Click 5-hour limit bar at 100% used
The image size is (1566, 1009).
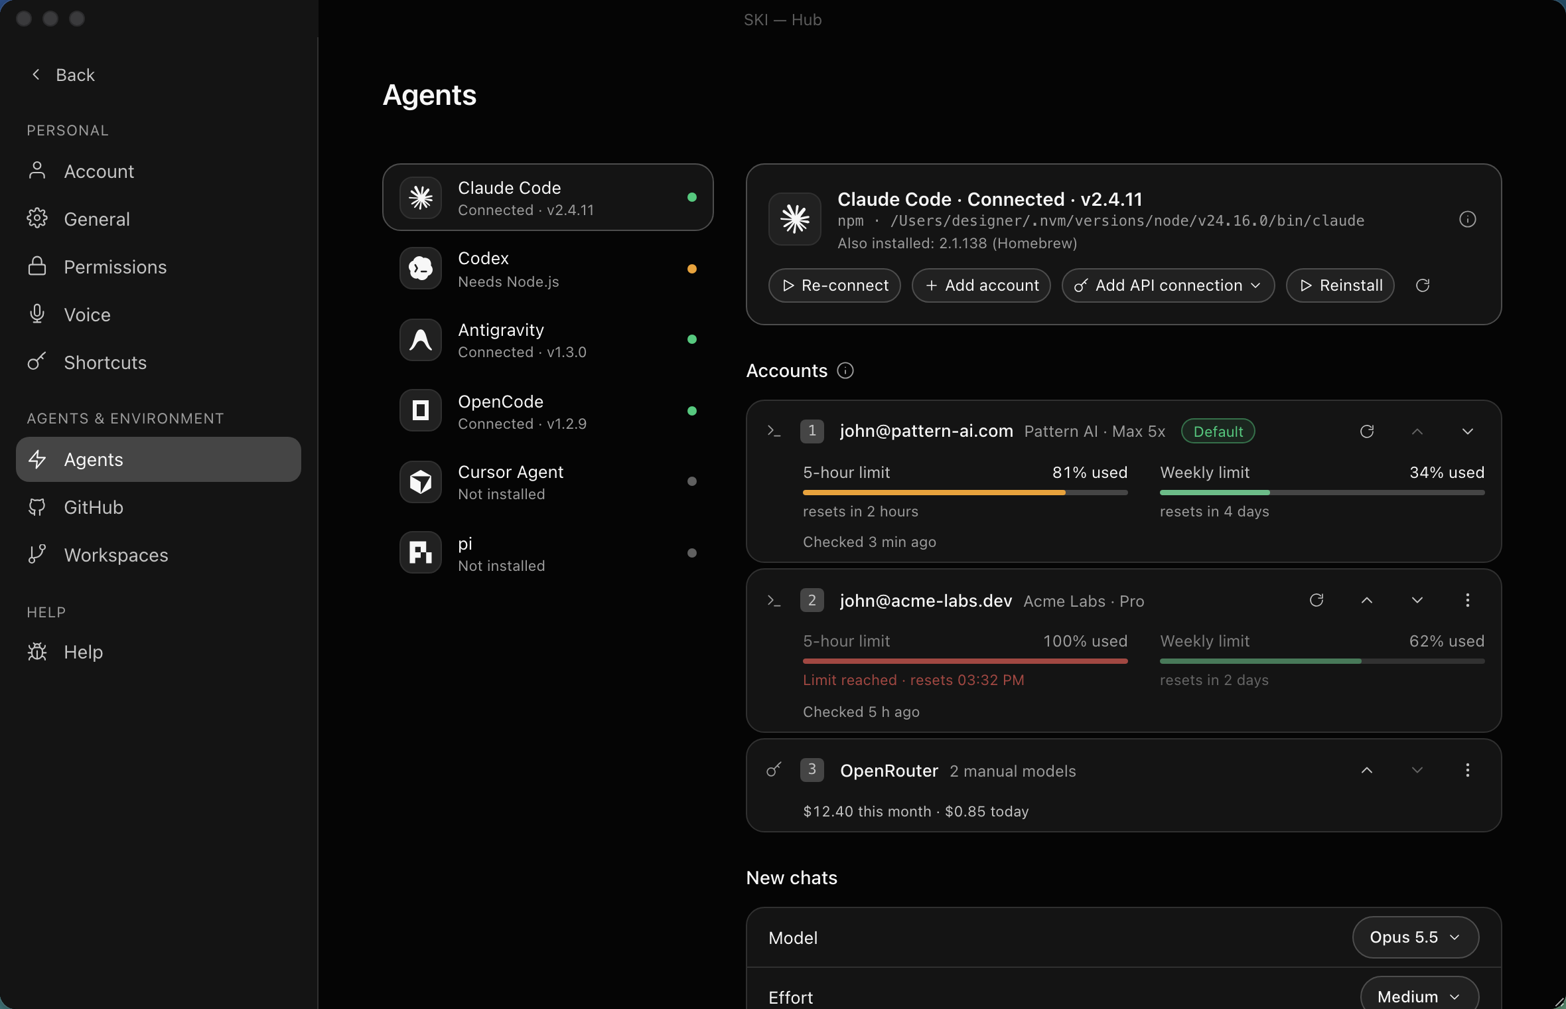coord(965,661)
